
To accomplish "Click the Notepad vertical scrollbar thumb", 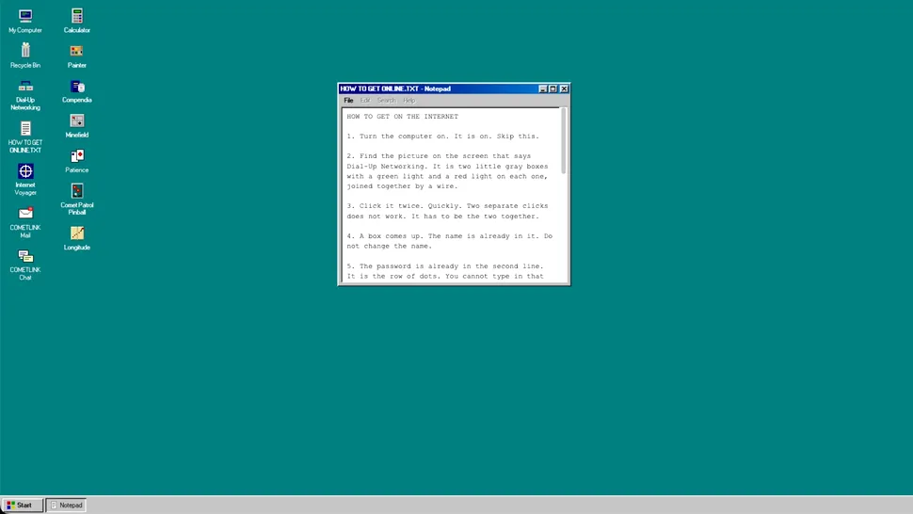I will (x=563, y=140).
